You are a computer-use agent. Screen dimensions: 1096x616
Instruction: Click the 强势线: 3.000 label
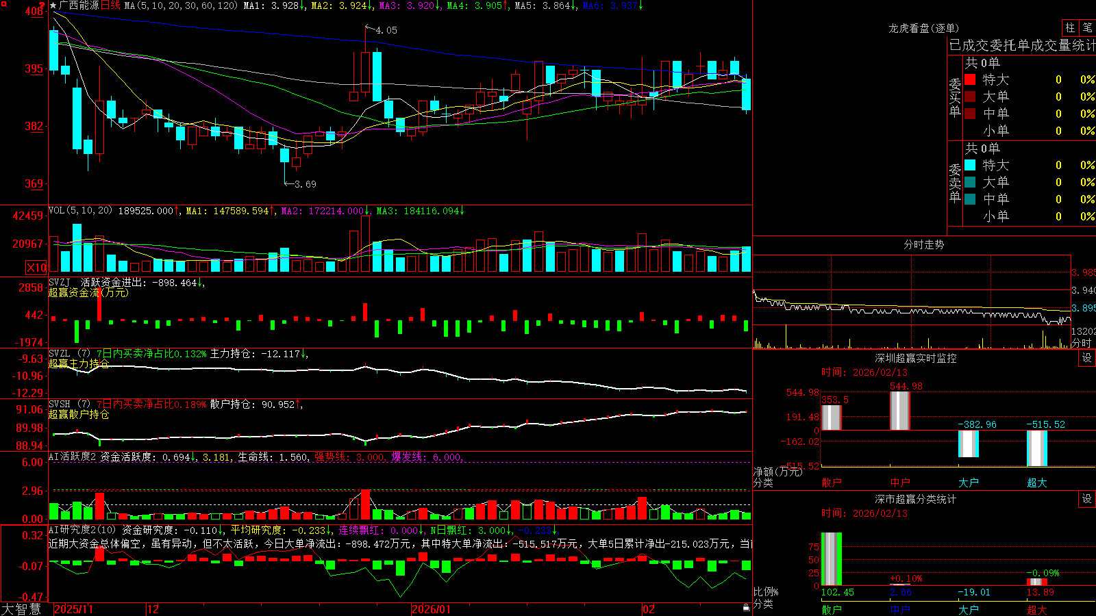350,457
